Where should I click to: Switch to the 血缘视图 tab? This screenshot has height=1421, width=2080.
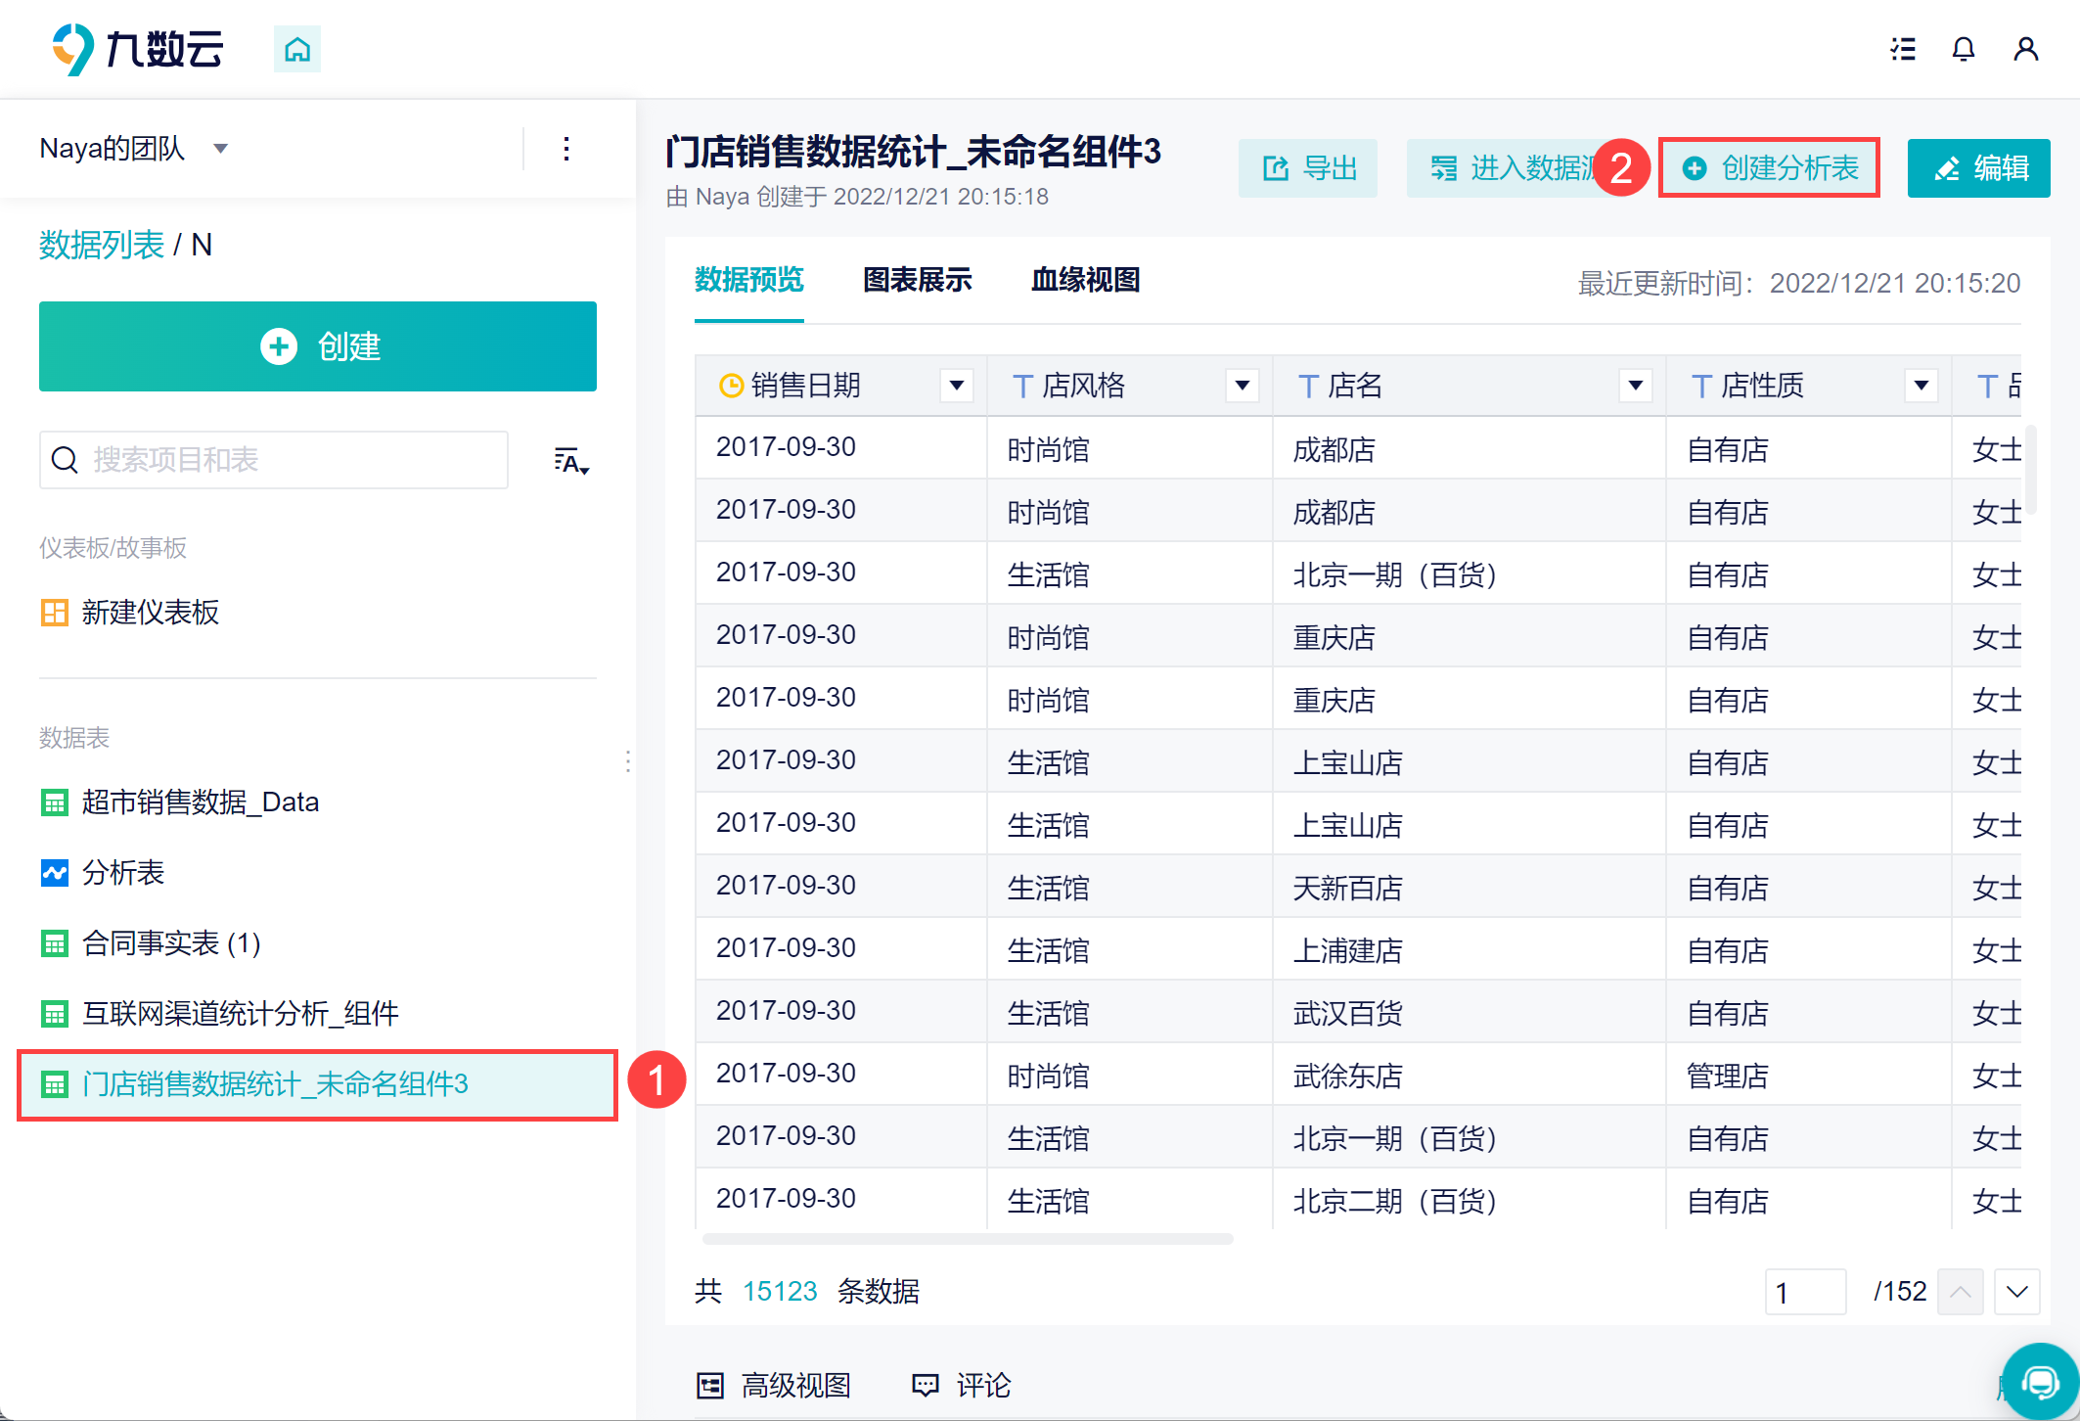pos(1085,280)
